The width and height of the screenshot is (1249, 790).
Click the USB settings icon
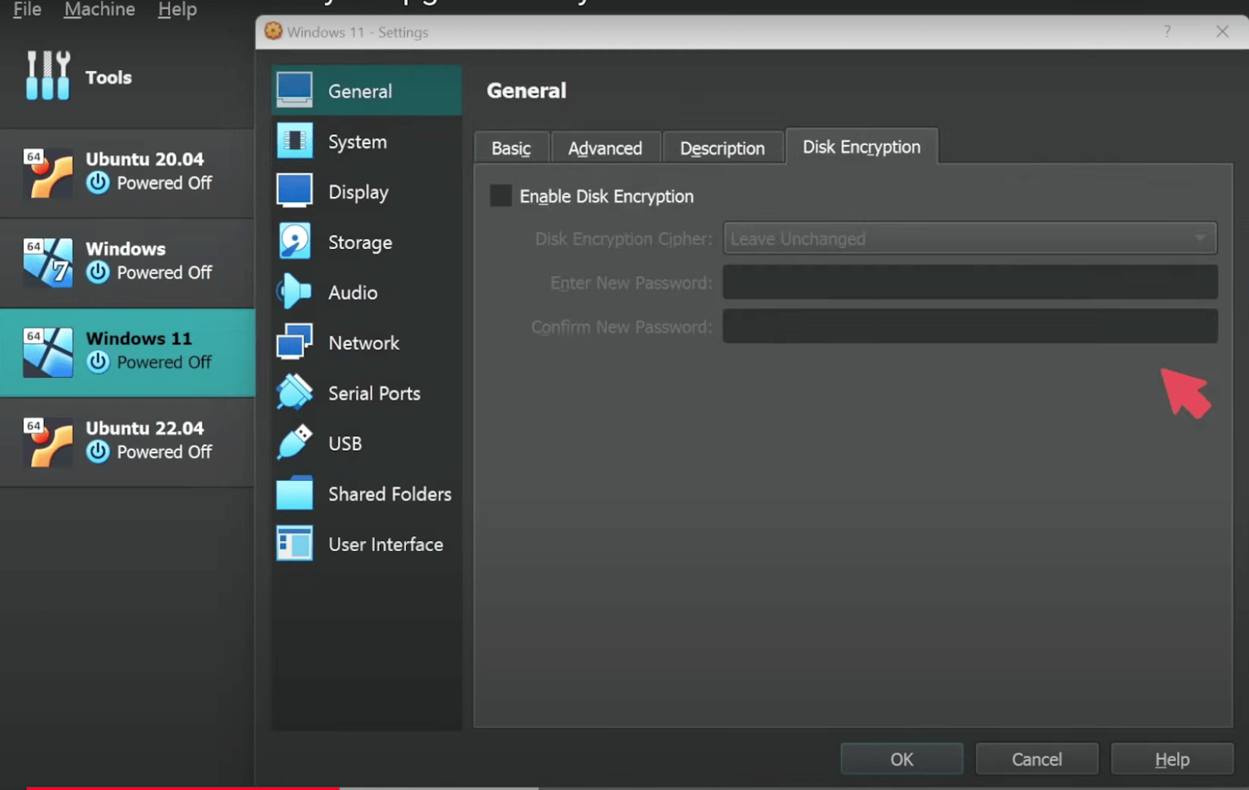[294, 443]
